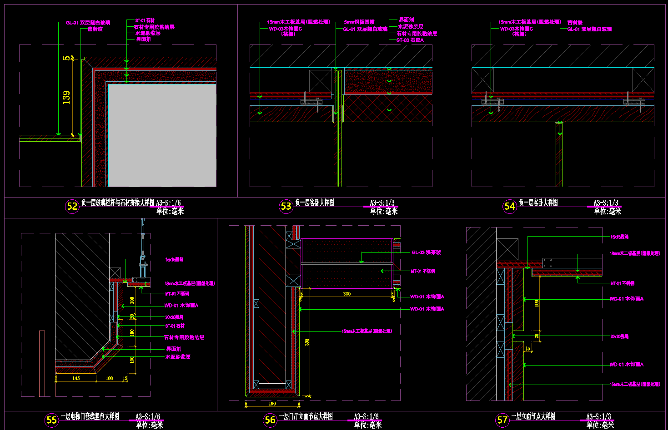
Task: Click the A3-S:1/6 scale text of detail 52
Action: (x=168, y=203)
